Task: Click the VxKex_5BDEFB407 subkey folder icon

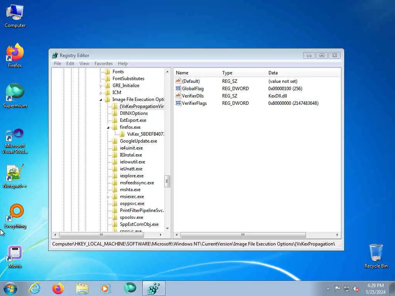Action: pyautogui.click(x=122, y=134)
